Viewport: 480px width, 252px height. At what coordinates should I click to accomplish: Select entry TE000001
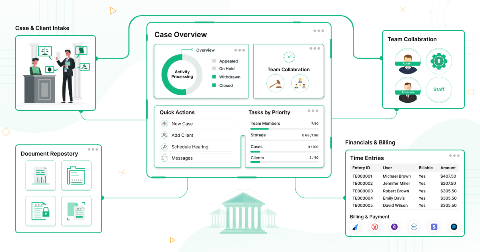(362, 176)
